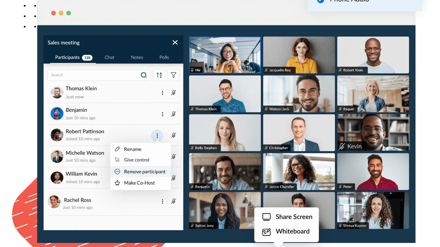
Task: Click the 'Just now' status text
Action: (75, 97)
